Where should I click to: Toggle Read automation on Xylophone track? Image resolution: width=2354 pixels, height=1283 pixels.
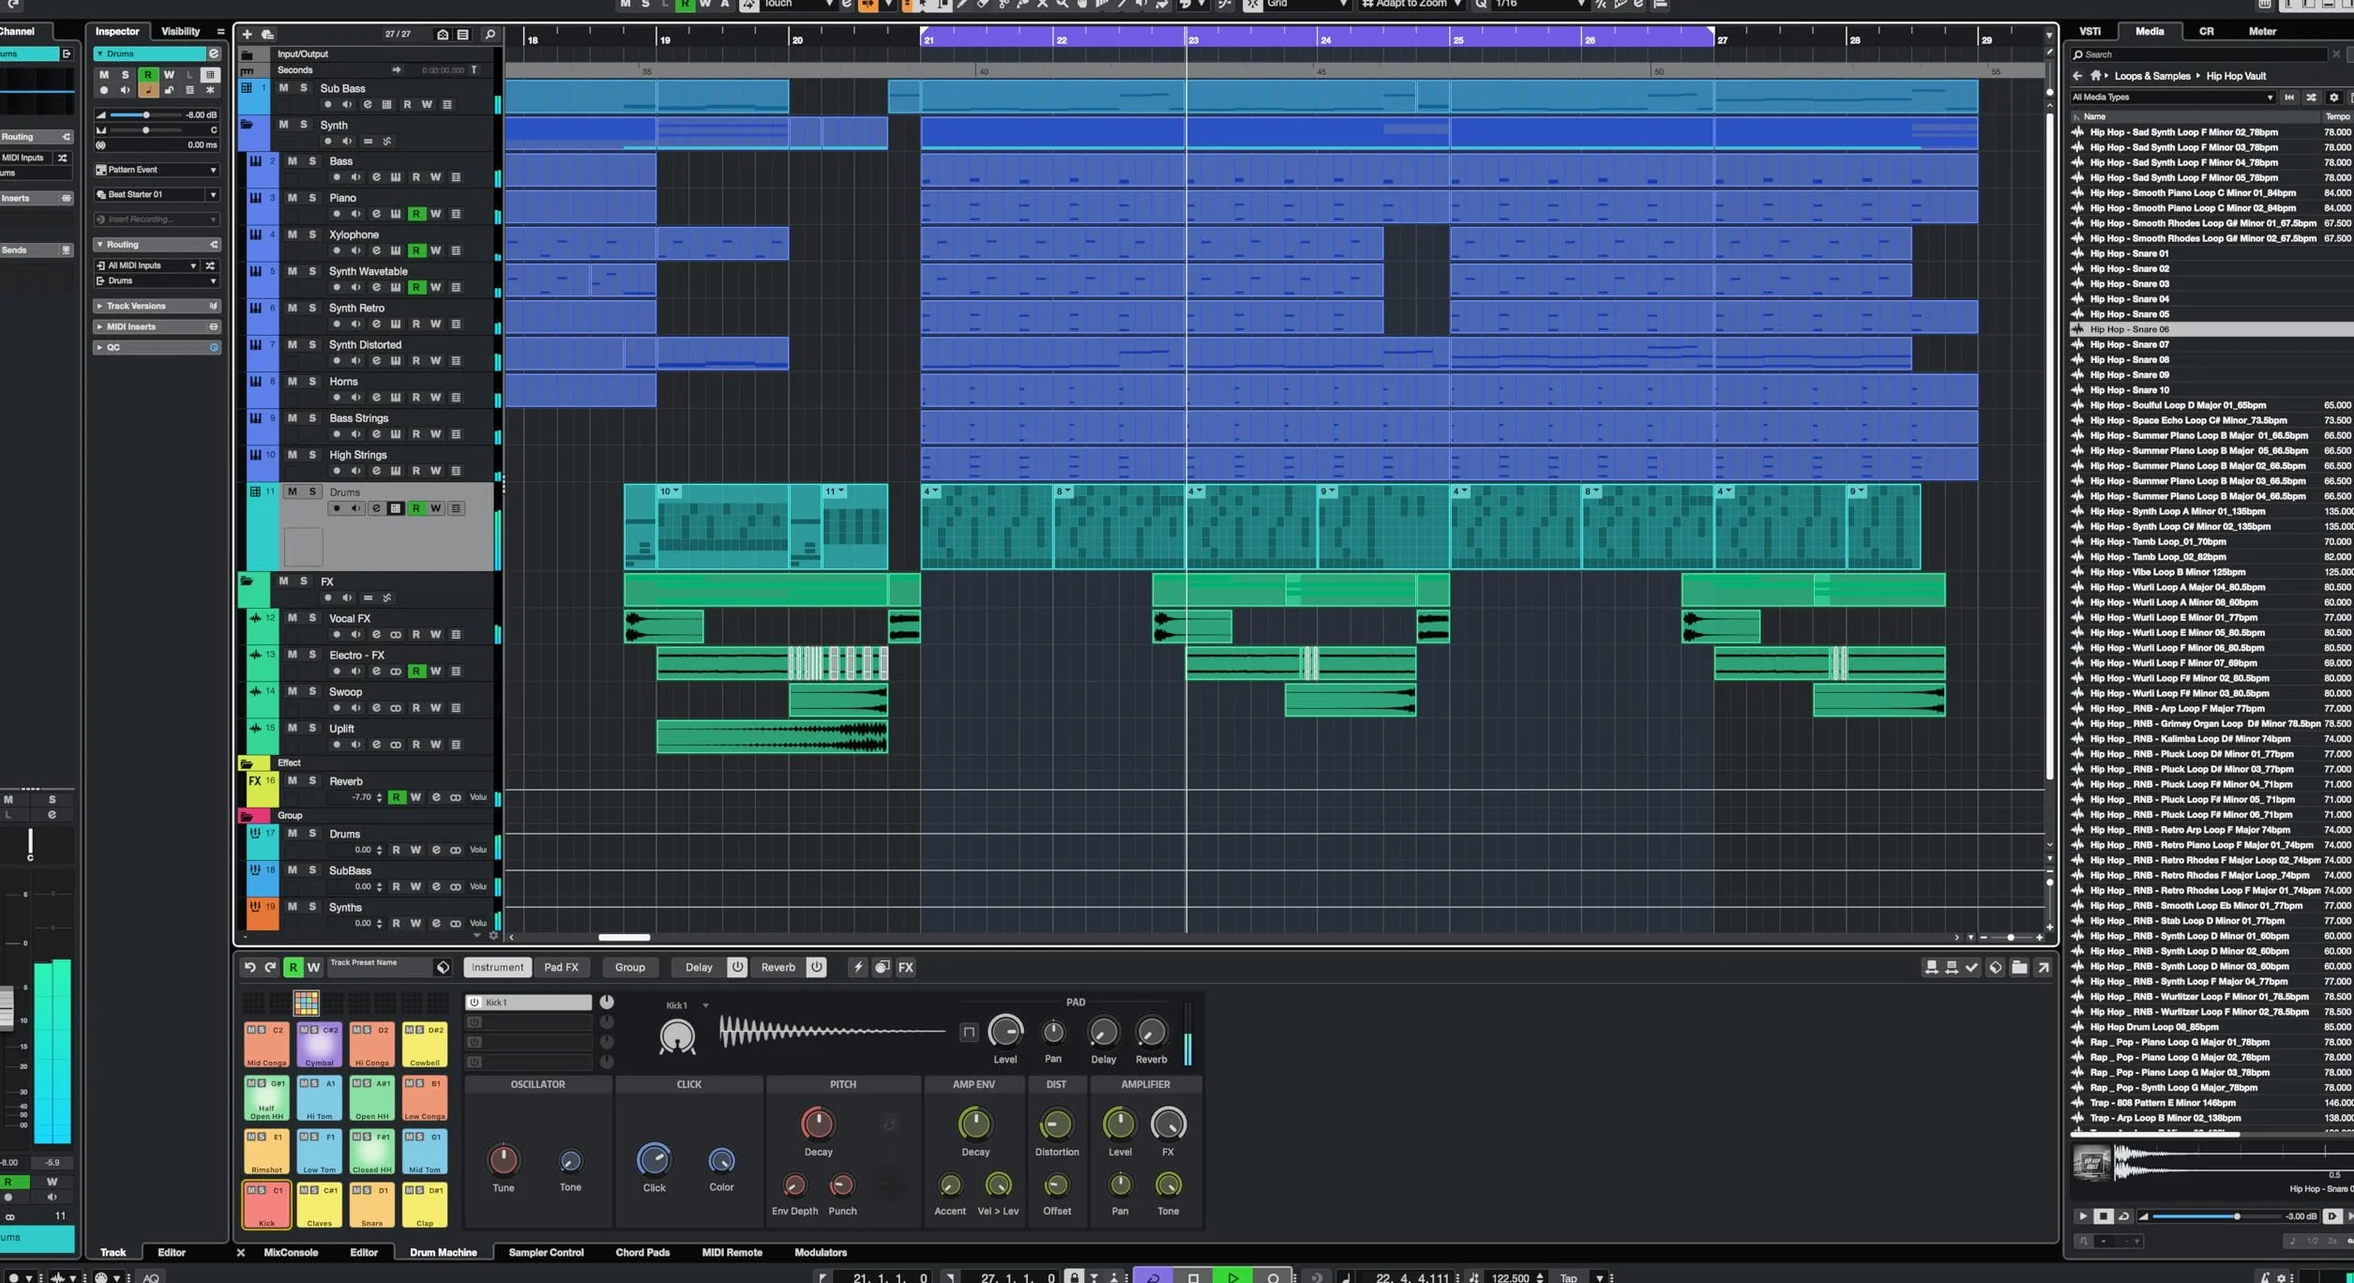415,250
